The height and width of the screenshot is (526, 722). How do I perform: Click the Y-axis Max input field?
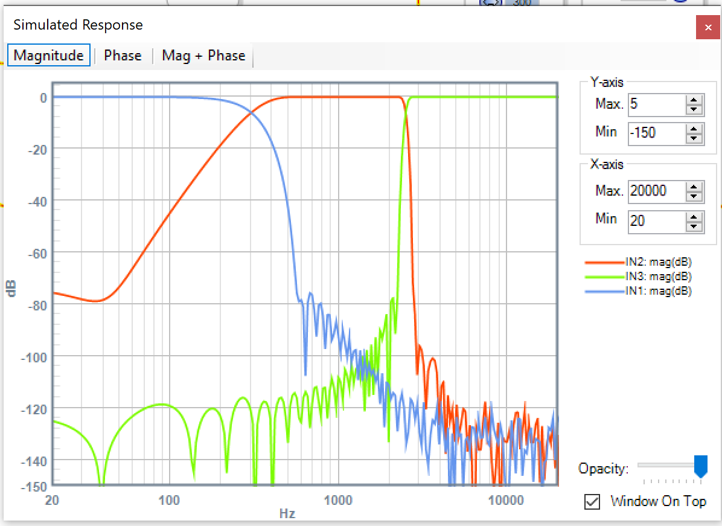pos(657,104)
